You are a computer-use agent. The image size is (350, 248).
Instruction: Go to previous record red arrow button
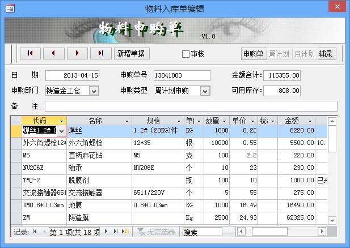click(54, 53)
